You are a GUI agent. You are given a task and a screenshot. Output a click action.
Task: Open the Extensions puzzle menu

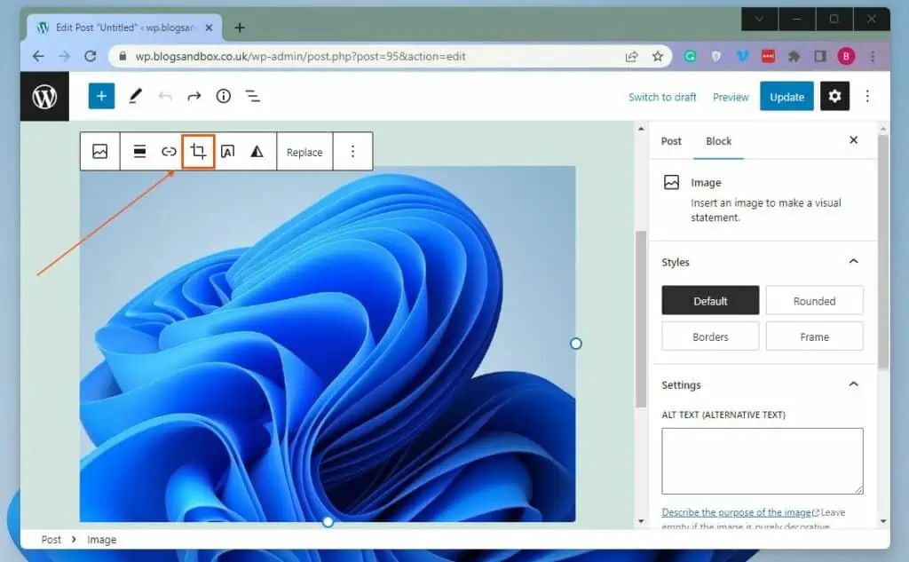(794, 56)
